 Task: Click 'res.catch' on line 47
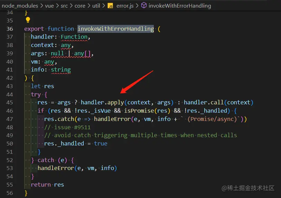(x=59, y=119)
